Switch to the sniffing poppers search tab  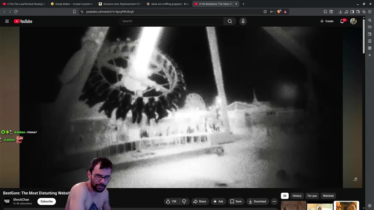(168, 4)
